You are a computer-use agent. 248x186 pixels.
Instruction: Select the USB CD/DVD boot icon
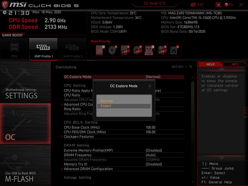pyautogui.click(x=137, y=50)
